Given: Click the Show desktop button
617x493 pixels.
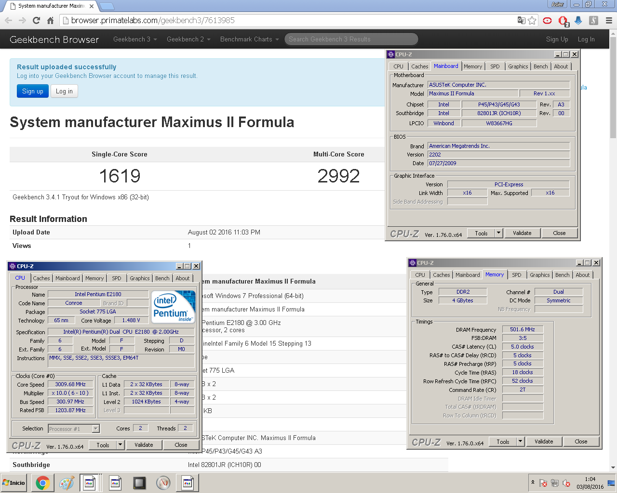Looking at the screenshot, I should click(611, 483).
